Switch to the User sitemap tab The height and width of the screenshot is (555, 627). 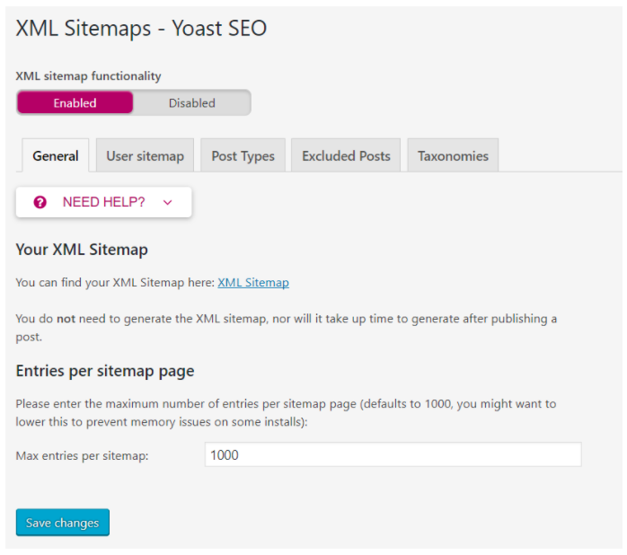click(146, 155)
